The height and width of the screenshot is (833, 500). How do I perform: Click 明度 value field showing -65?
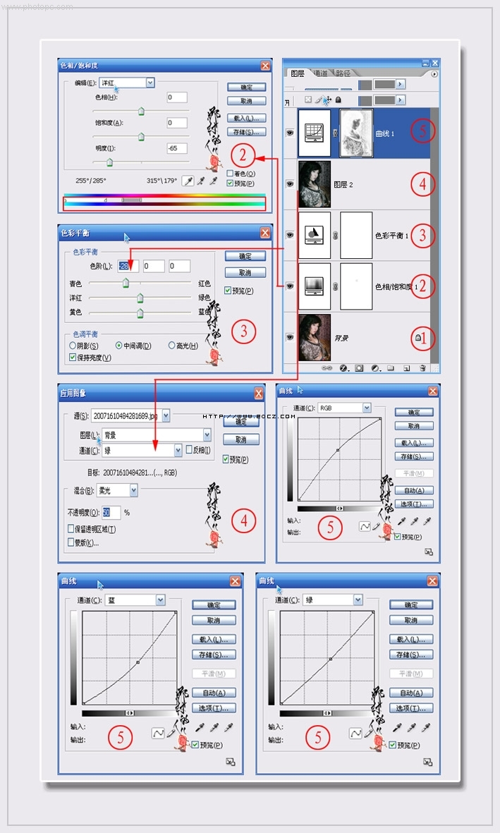point(176,148)
